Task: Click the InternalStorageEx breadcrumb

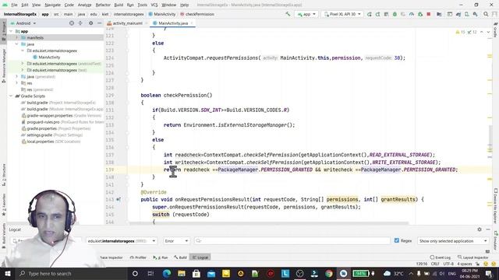Action: (x=20, y=14)
